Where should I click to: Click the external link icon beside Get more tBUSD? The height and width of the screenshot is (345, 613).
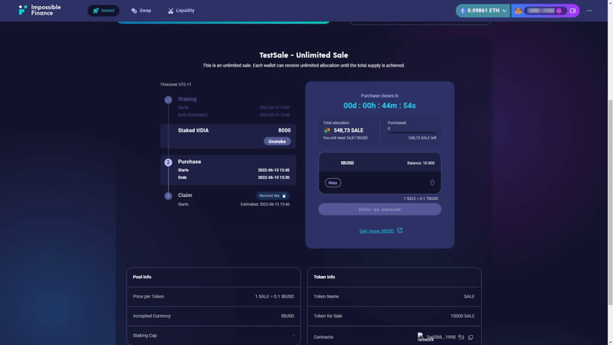click(x=399, y=231)
